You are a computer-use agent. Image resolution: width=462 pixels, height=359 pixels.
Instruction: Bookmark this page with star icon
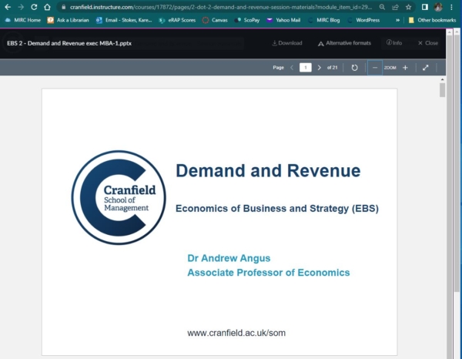[x=409, y=7]
